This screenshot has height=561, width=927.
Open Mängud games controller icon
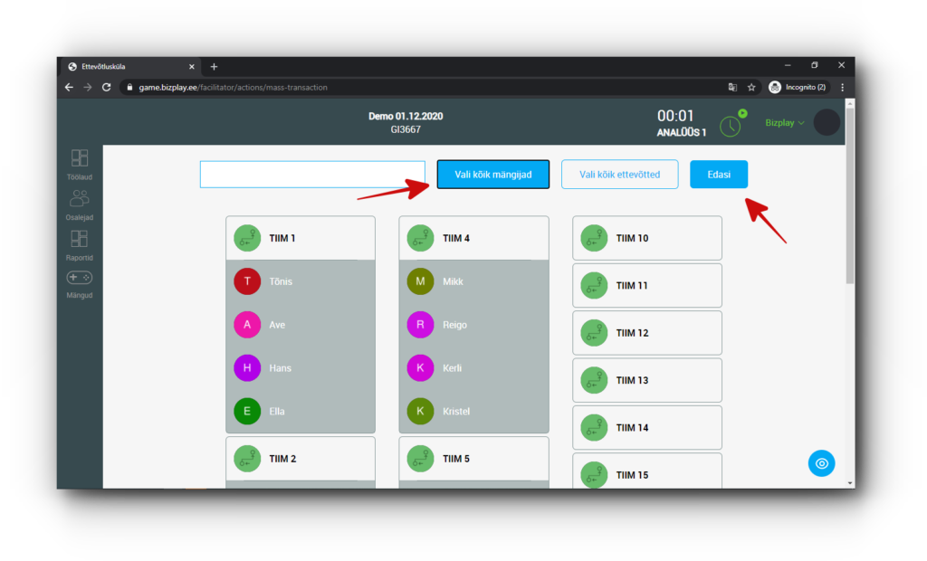(80, 282)
